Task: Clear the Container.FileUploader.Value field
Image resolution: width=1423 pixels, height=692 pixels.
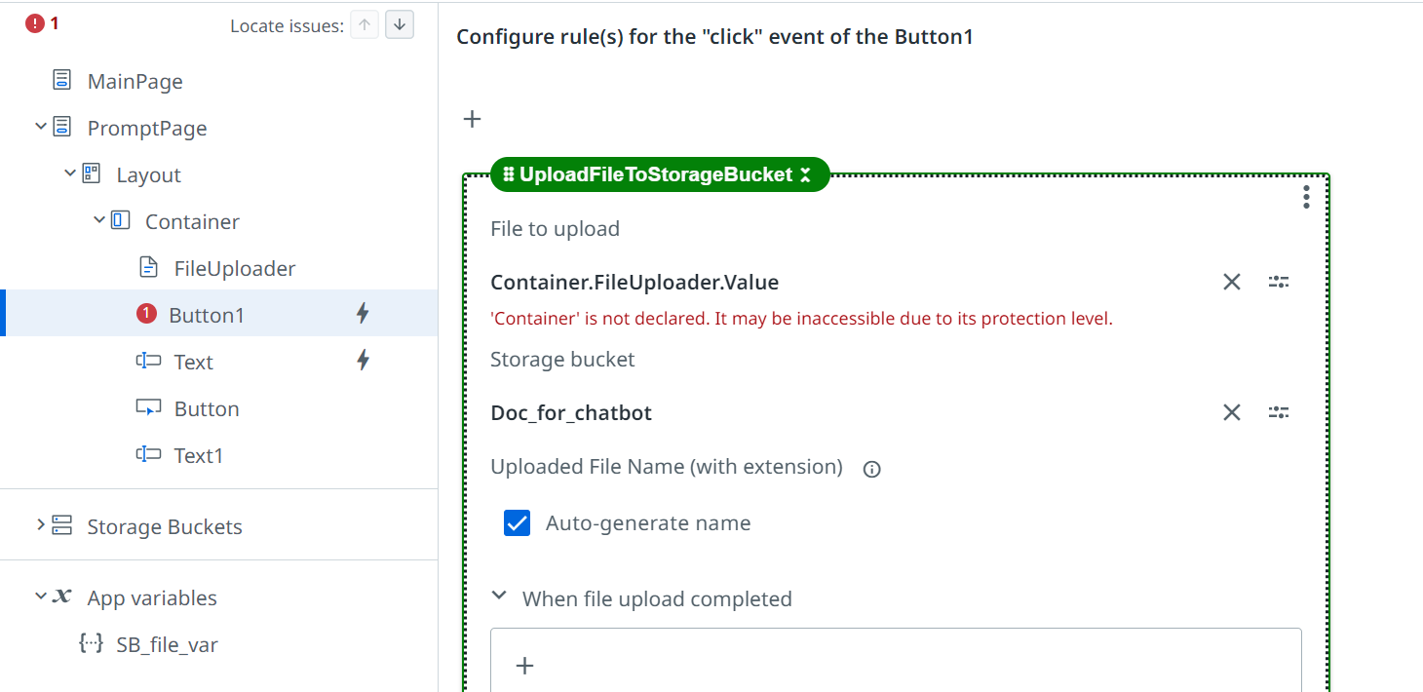Action: [1232, 282]
